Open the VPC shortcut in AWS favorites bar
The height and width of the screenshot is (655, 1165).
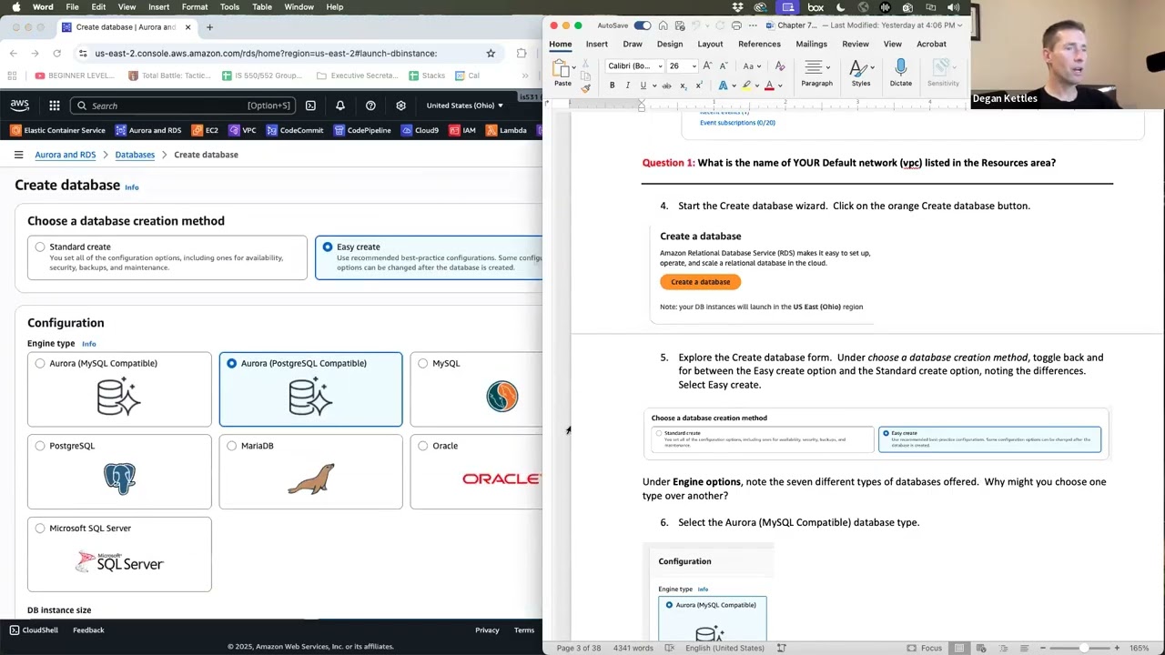click(x=243, y=130)
